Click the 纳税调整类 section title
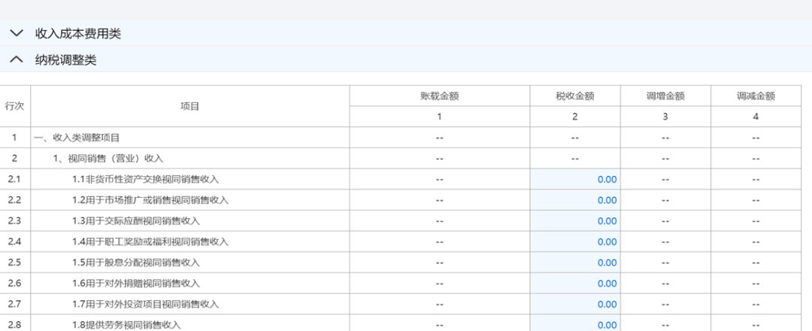Viewport: 812px width, 331px height. 65,60
